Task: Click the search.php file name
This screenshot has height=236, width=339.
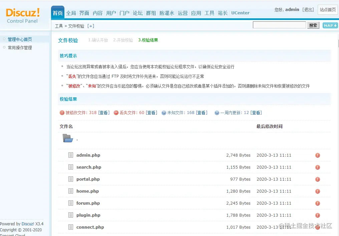Action: 89,167
